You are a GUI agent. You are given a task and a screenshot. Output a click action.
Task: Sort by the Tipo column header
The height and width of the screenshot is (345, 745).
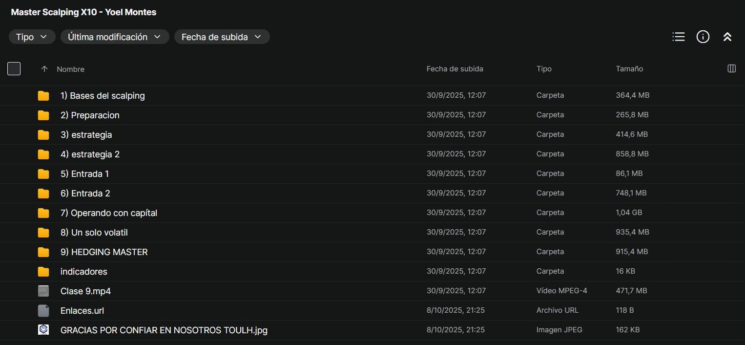pos(544,69)
